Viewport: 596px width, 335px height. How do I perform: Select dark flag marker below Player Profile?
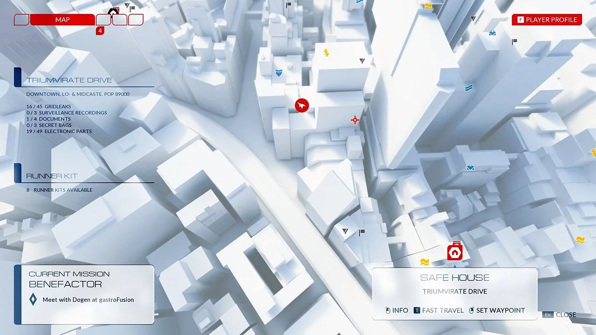(515, 42)
